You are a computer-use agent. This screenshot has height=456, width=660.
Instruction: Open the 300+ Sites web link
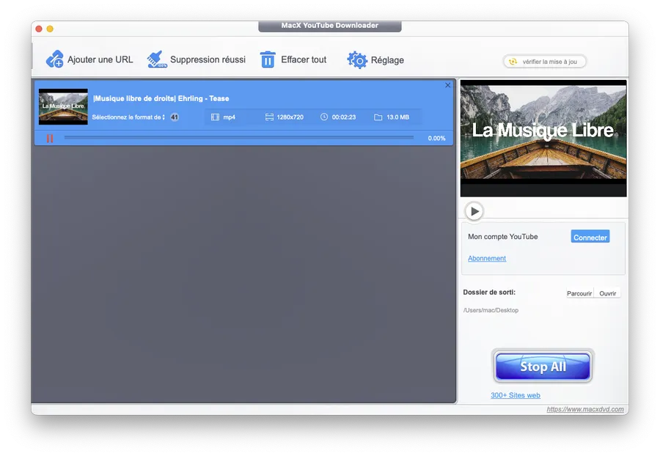point(516,395)
